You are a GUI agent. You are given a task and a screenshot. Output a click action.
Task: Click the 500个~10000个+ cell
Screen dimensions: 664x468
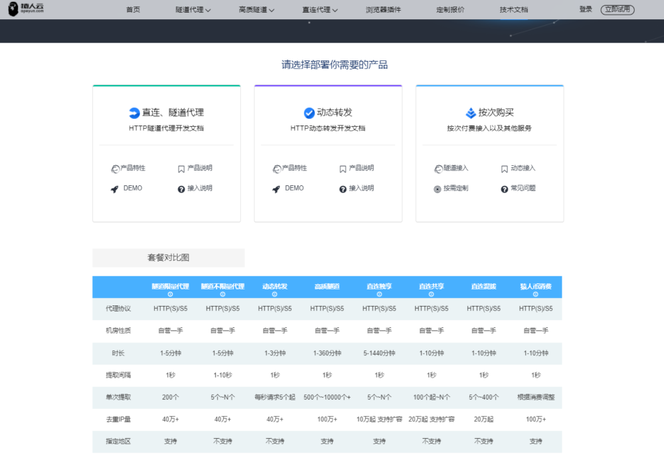click(327, 397)
